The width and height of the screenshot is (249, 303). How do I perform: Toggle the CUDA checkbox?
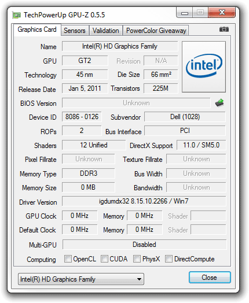[104, 258]
